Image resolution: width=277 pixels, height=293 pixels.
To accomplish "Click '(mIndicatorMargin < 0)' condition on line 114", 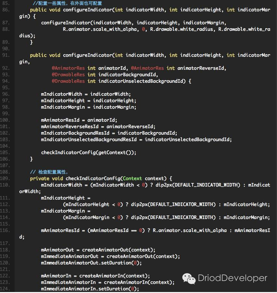I will tap(93, 217).
